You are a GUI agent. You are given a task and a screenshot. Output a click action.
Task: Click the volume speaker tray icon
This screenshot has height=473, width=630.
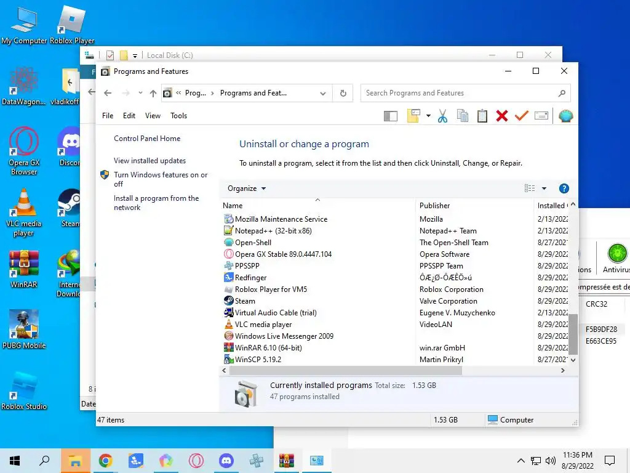tap(551, 461)
